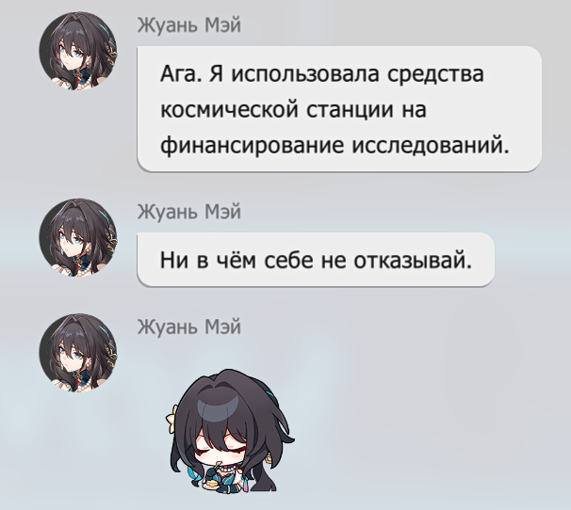The height and width of the screenshot is (510, 571).
Task: Open avatar next to the chibi sticker message
Action: click(x=78, y=353)
